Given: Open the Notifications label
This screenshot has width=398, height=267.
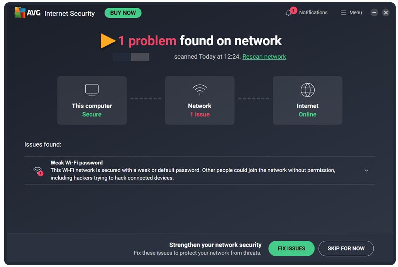Looking at the screenshot, I should tap(313, 13).
